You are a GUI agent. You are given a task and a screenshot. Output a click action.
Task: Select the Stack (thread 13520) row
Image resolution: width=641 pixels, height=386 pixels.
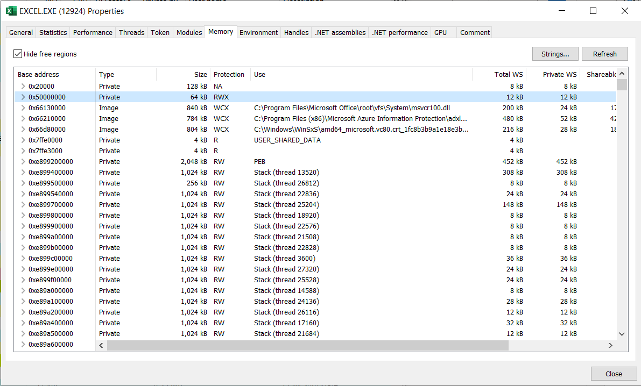pyautogui.click(x=286, y=173)
